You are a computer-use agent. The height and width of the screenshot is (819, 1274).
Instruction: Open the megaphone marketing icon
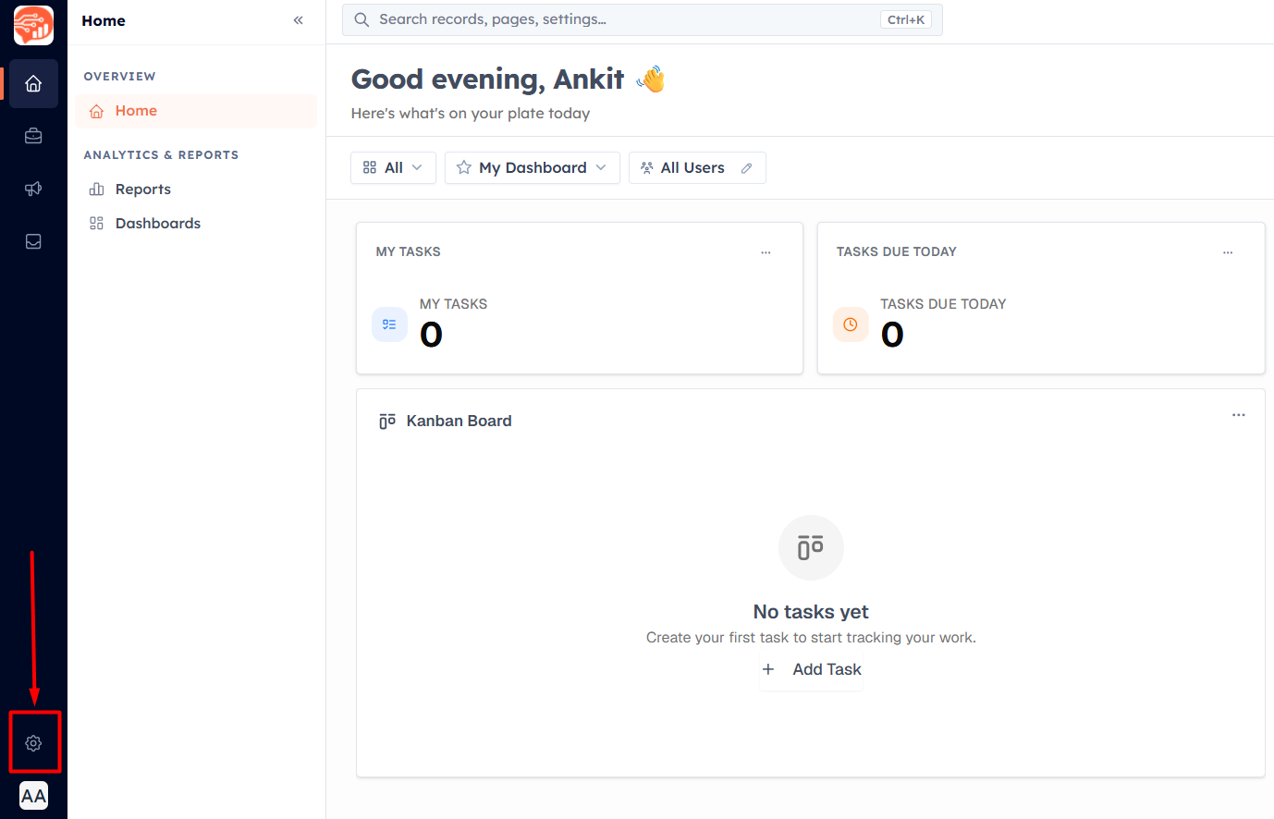click(33, 189)
